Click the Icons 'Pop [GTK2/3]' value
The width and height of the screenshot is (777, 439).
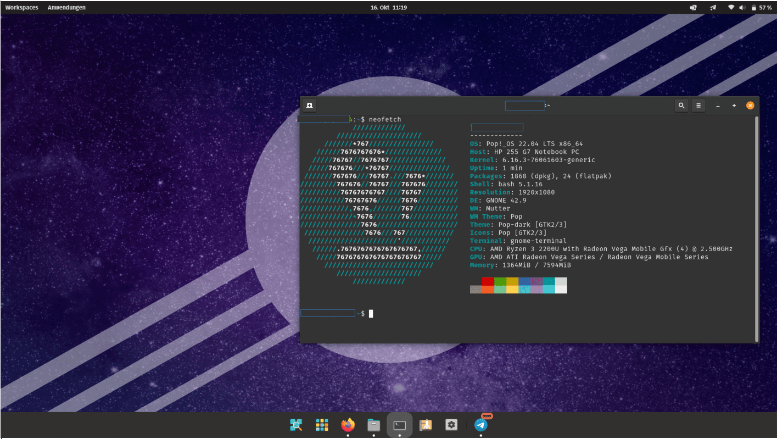[x=522, y=232]
